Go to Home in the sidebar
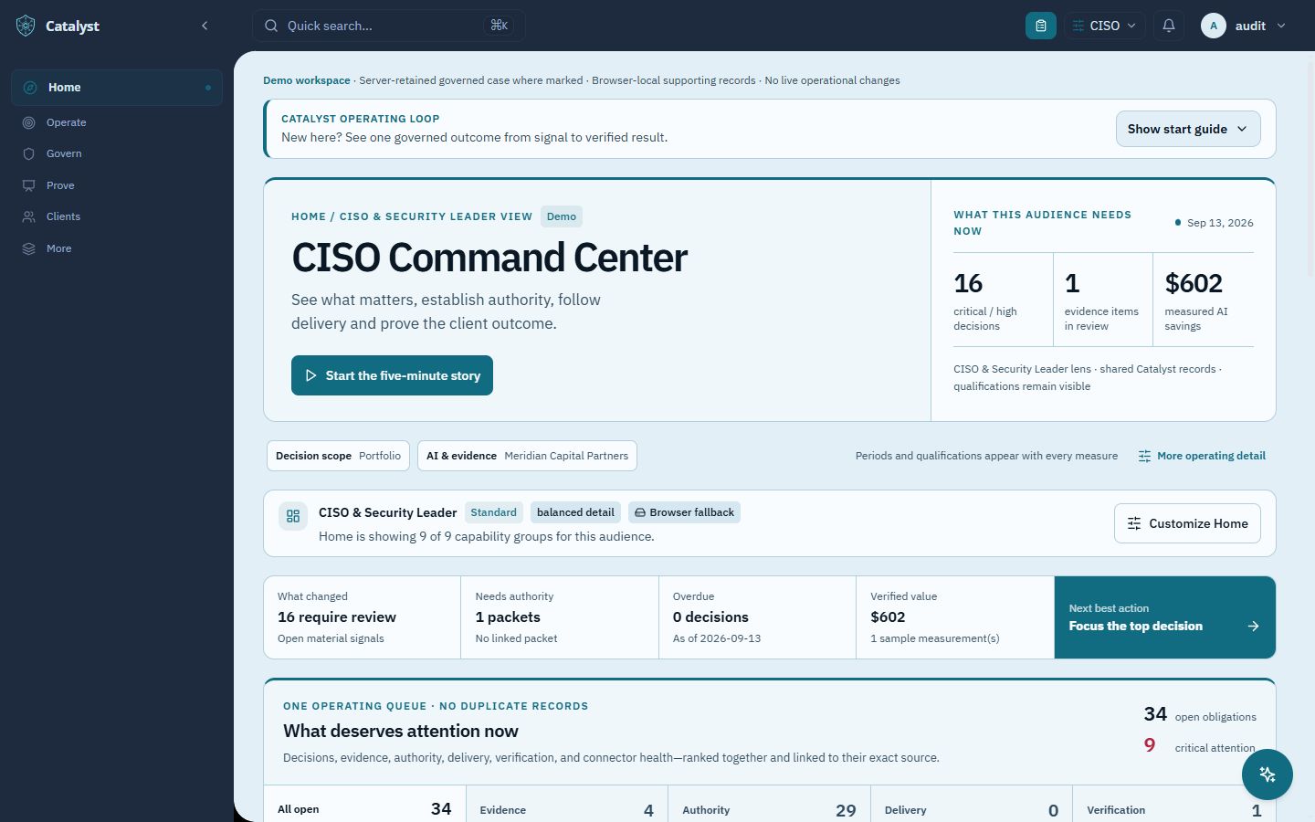 point(117,88)
